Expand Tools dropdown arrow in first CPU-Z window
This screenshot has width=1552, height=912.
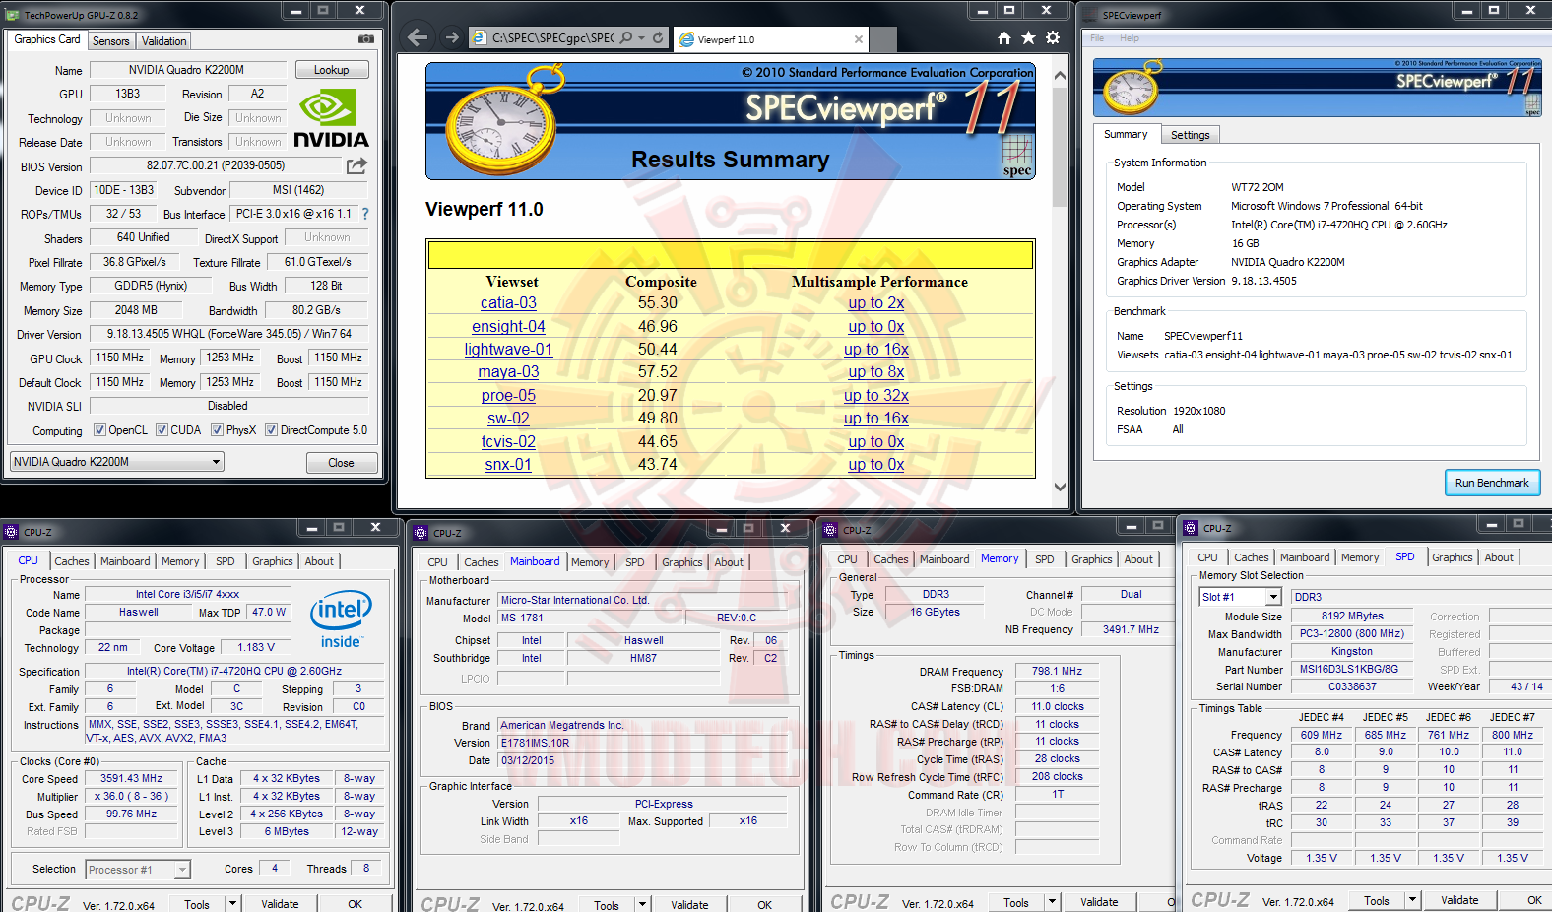coord(233,904)
